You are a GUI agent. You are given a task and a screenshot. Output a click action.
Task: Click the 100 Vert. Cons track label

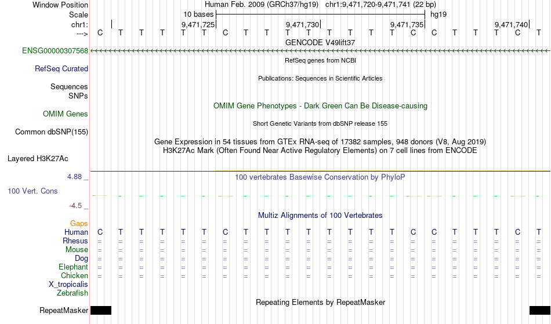coord(32,191)
